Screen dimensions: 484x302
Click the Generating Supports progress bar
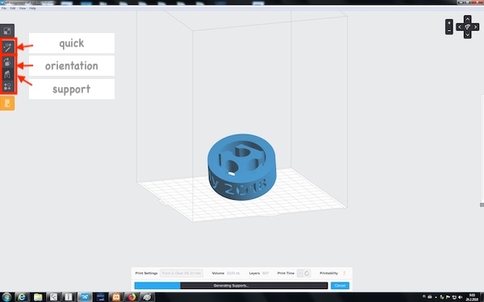[x=231, y=285]
